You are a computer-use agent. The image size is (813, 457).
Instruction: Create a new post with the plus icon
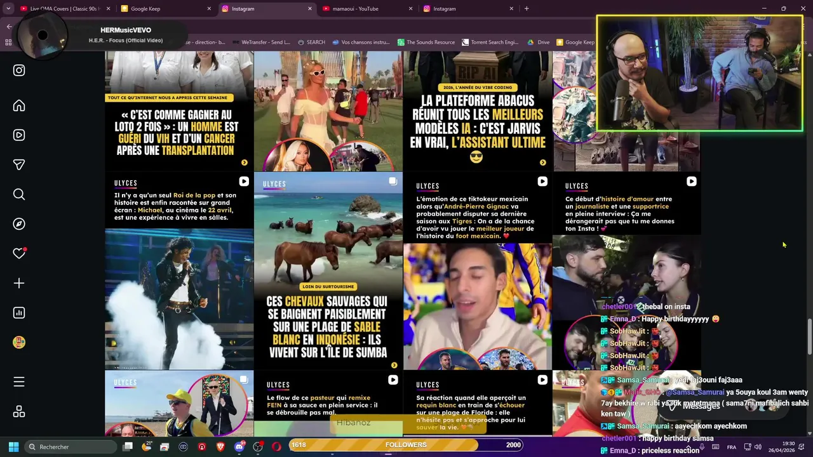[x=19, y=283]
